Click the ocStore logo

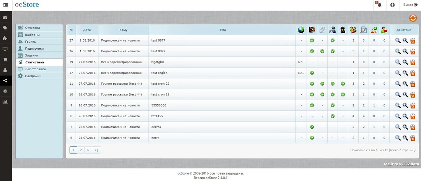pos(27,5)
